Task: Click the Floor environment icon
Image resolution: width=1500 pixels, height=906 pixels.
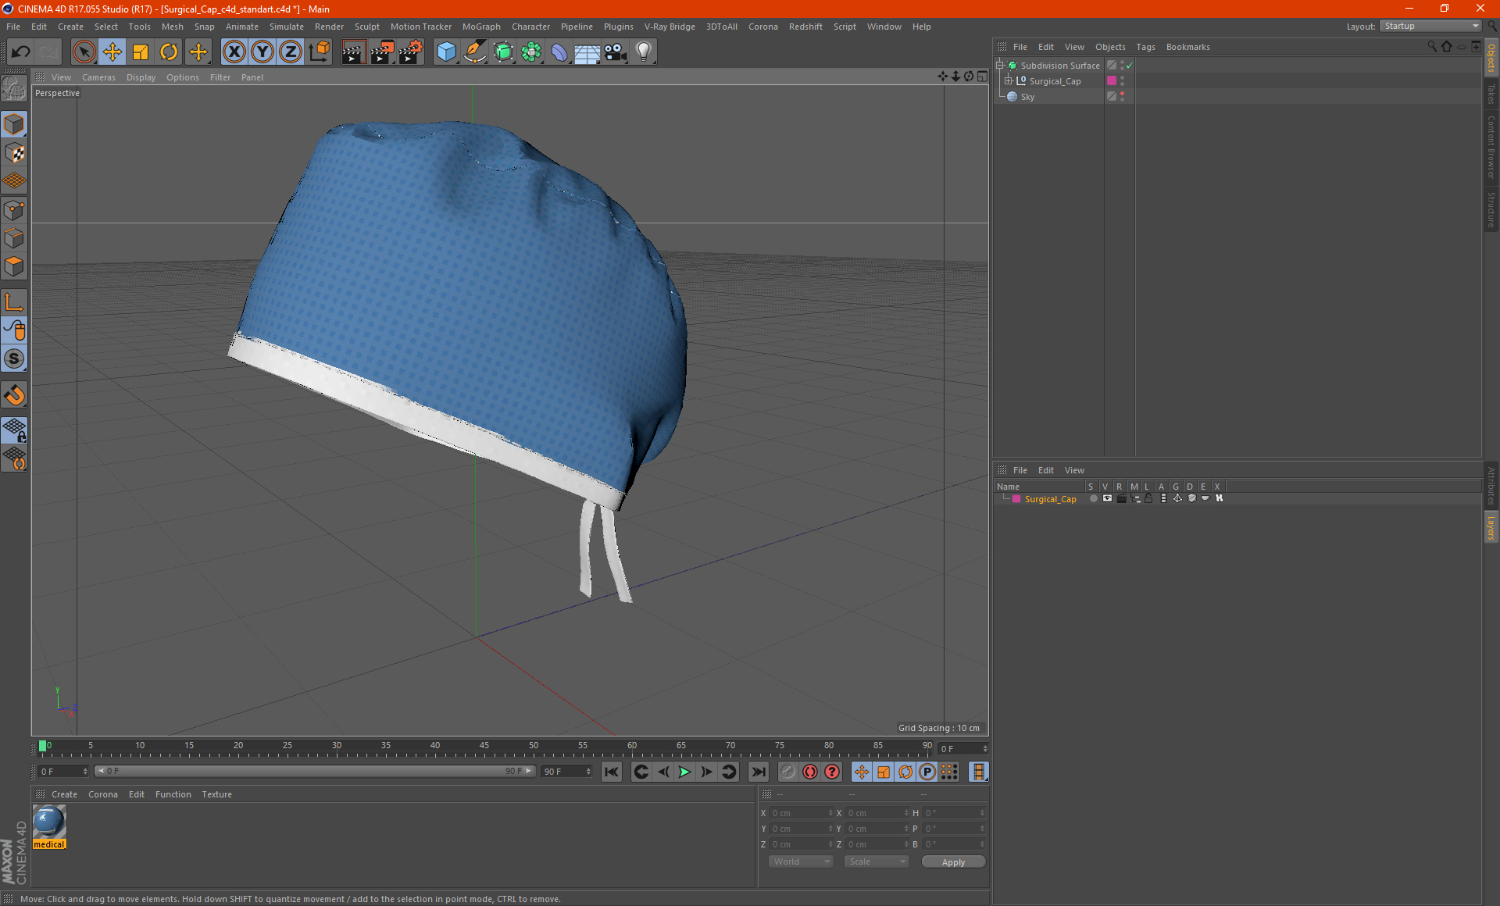Action: point(587,52)
